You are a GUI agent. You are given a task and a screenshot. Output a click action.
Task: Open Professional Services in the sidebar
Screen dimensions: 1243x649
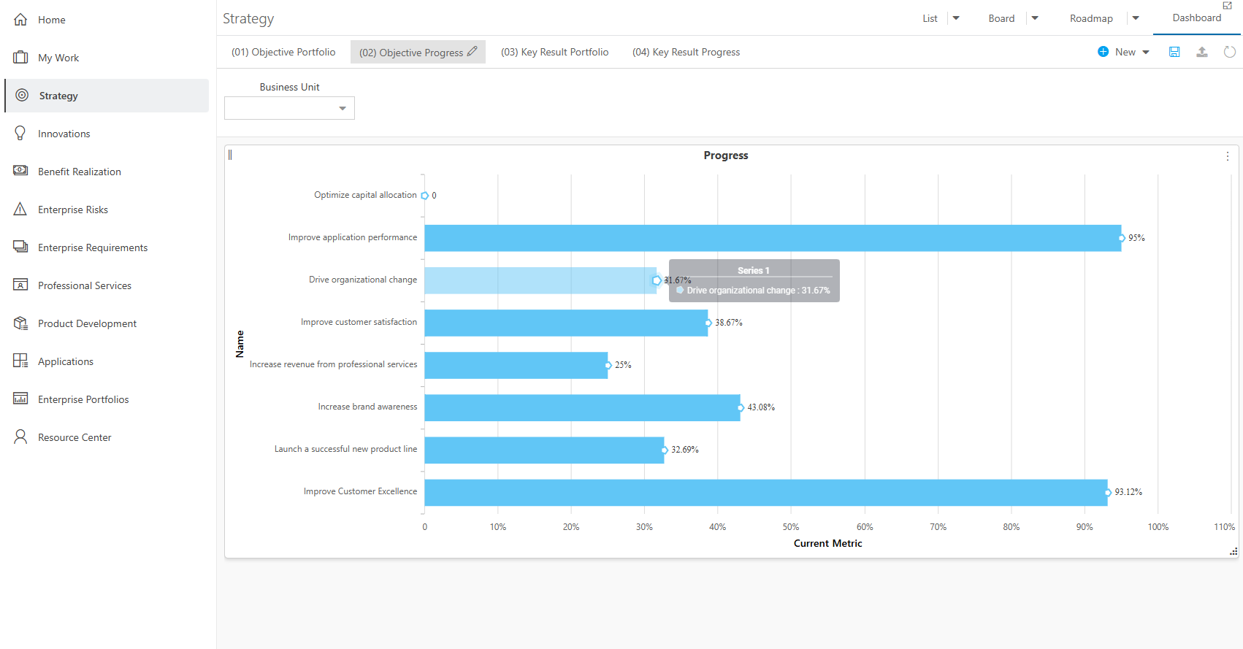click(107, 285)
